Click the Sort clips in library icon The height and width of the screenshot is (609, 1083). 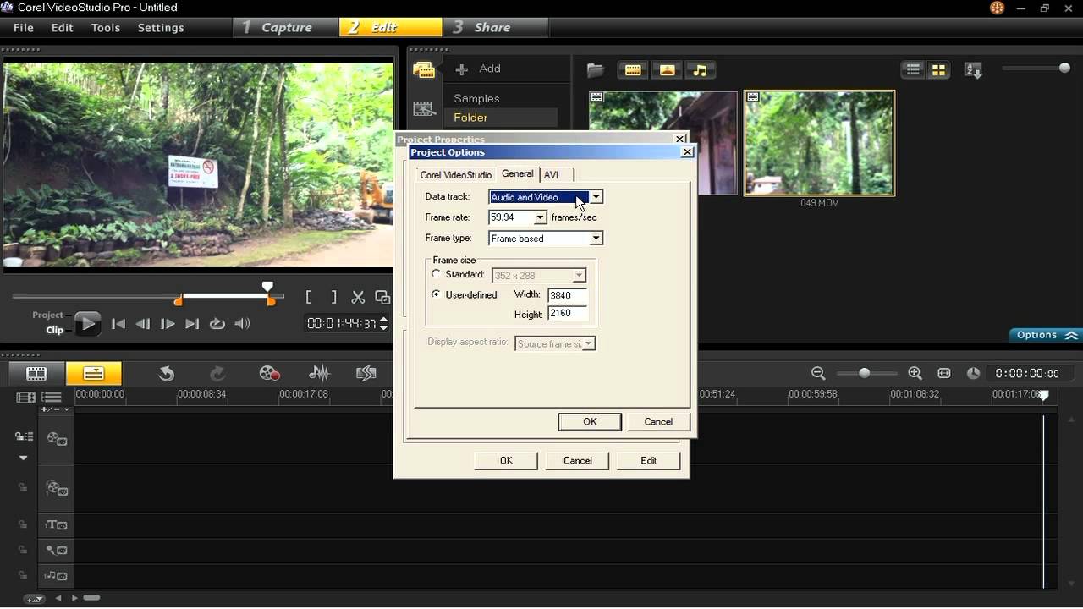[973, 70]
